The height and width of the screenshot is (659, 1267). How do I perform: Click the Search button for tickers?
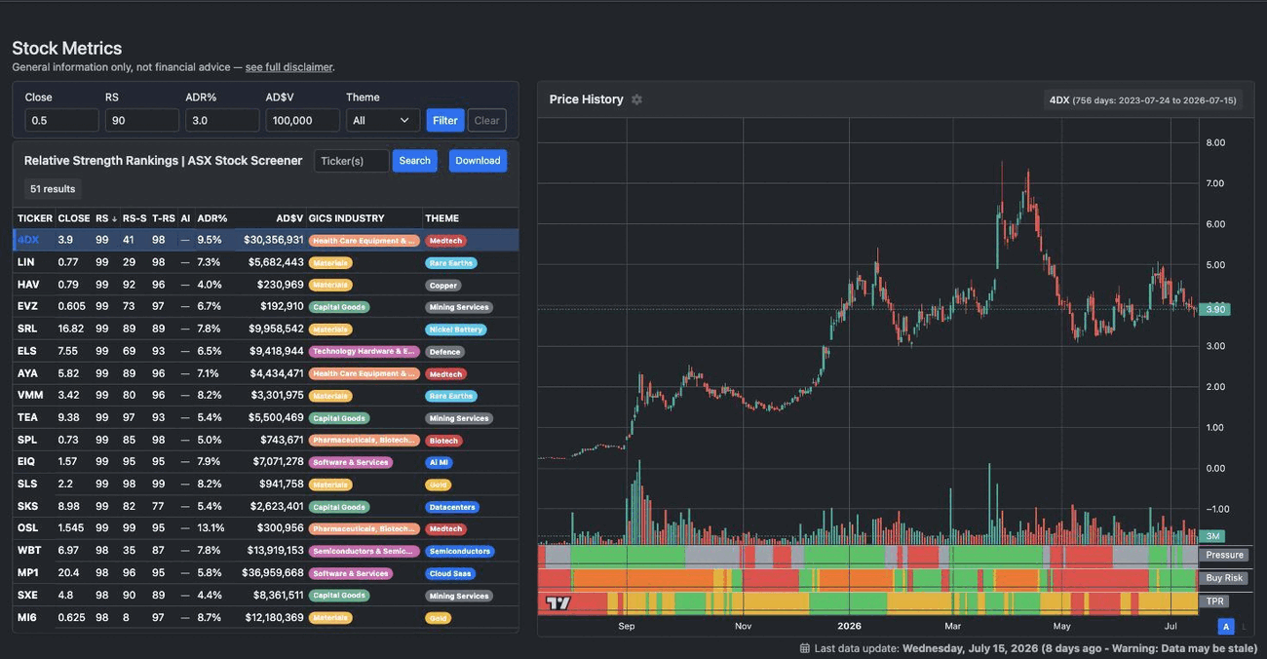[x=414, y=161]
